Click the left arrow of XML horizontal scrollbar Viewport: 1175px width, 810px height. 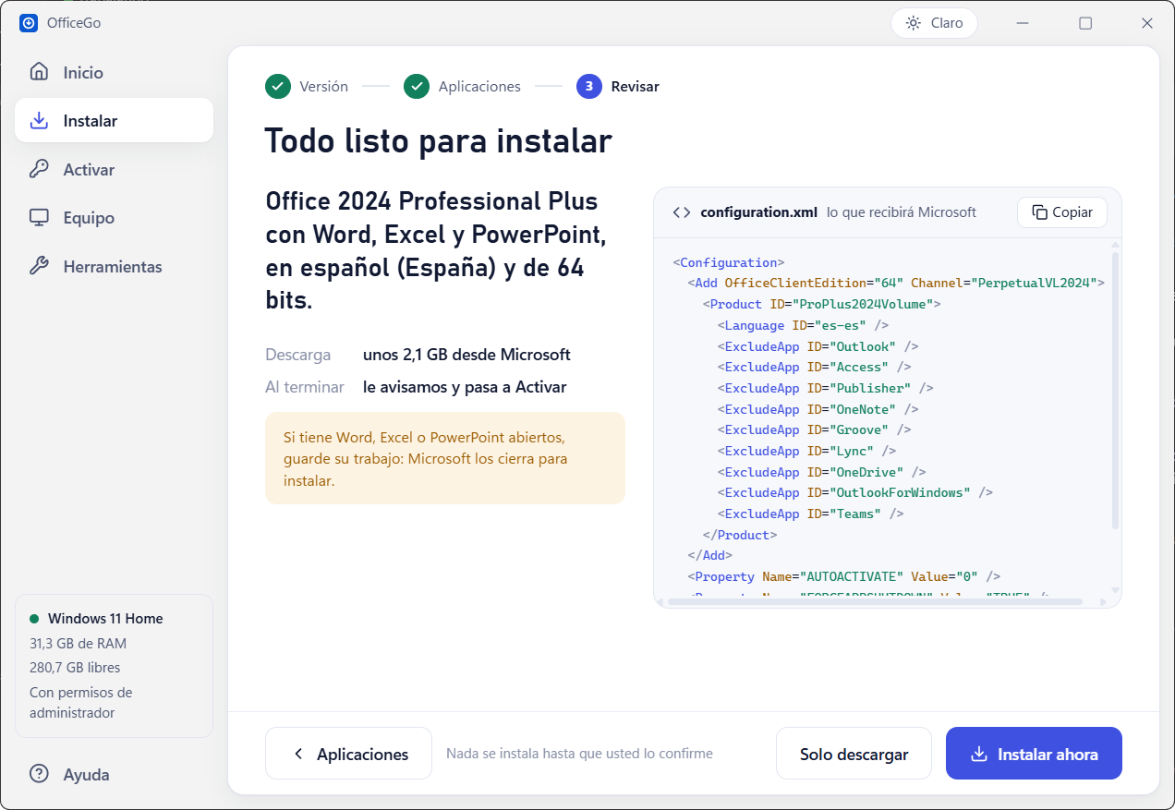tap(660, 601)
